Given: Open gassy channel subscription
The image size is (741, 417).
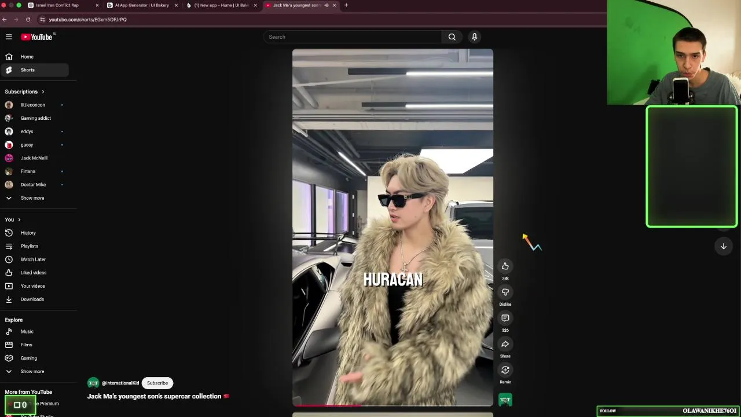Looking at the screenshot, I should [35, 145].
